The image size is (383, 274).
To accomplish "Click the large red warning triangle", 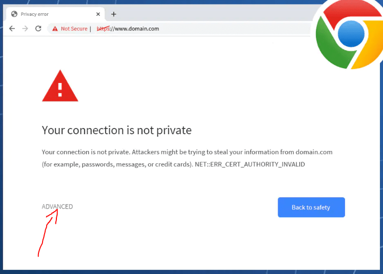I will click(60, 86).
